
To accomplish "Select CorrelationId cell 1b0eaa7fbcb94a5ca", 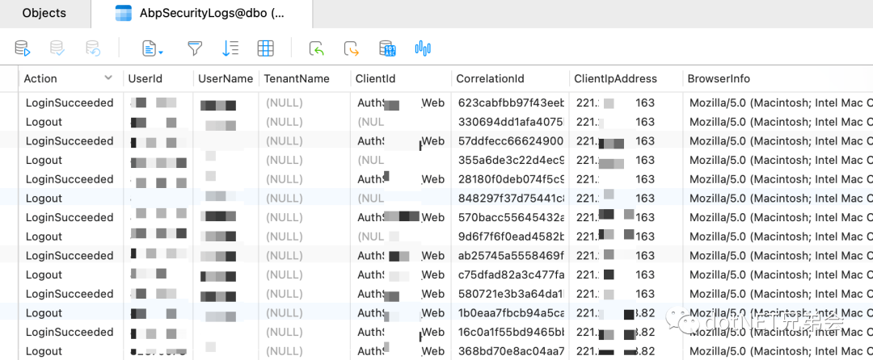I will 511,312.
